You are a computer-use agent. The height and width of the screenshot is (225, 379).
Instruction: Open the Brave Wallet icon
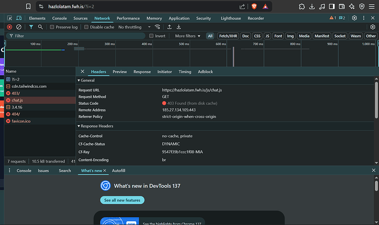[342, 7]
